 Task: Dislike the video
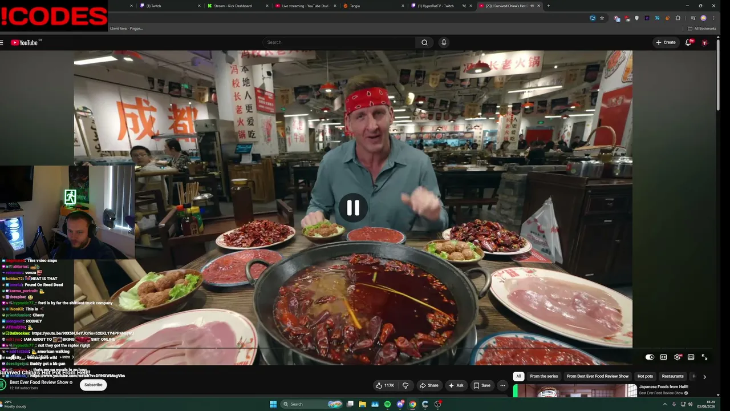pos(405,385)
